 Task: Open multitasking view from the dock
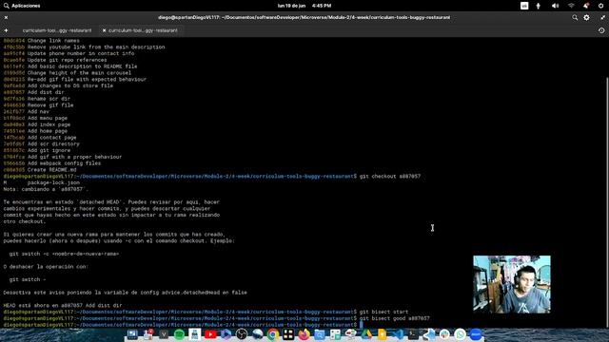132,334
